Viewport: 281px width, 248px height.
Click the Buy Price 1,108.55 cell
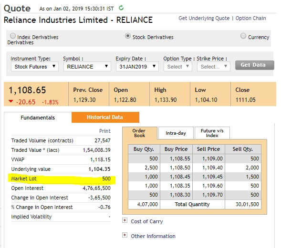click(x=177, y=159)
